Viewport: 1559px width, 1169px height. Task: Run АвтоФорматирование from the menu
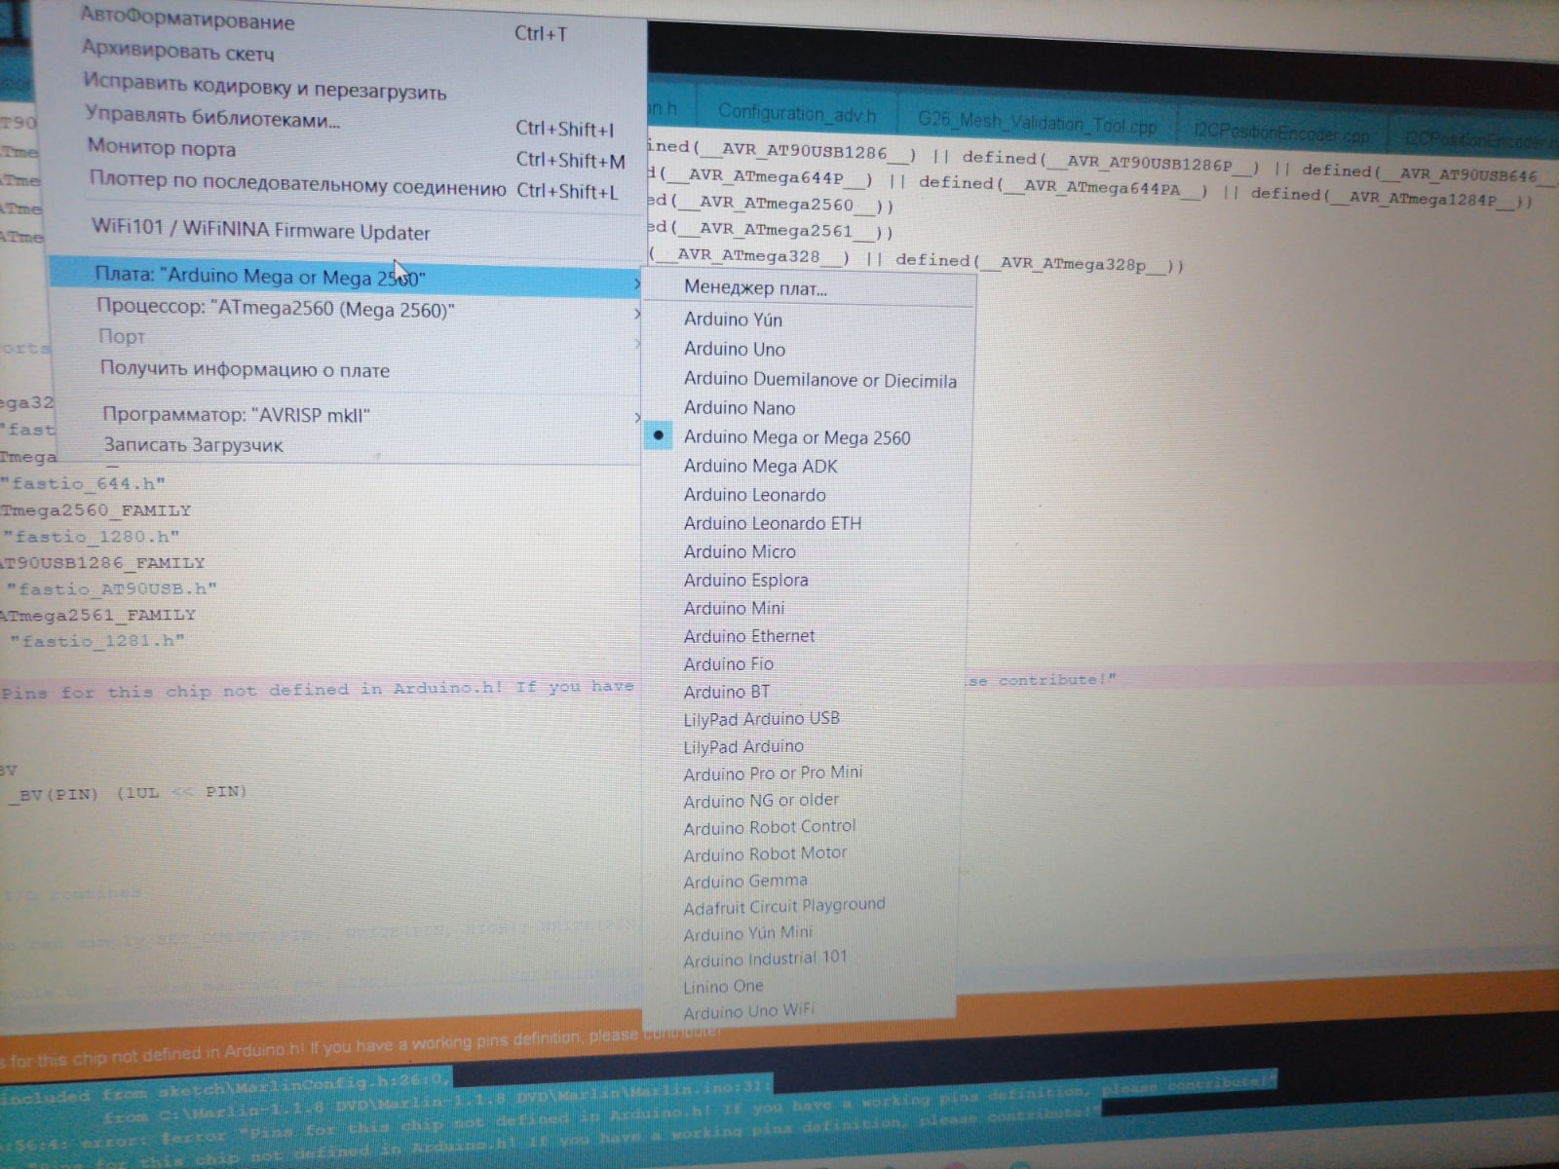coord(187,19)
